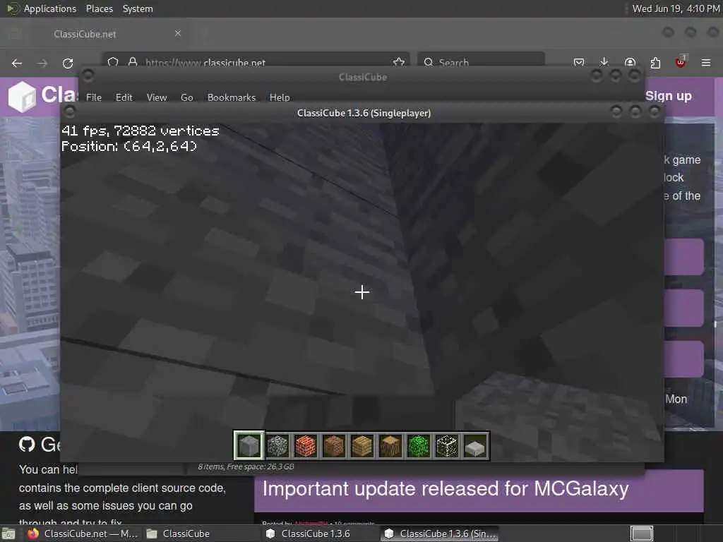Screen dimensions: 723x542
Task: Open Firefox account icon
Action: click(630, 62)
